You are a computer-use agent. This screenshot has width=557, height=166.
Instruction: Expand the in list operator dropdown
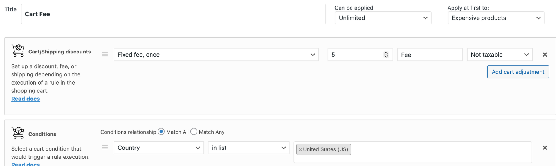click(x=249, y=148)
